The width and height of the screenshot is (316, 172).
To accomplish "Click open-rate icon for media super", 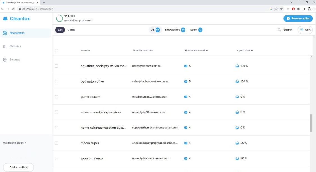I will tap(237, 143).
